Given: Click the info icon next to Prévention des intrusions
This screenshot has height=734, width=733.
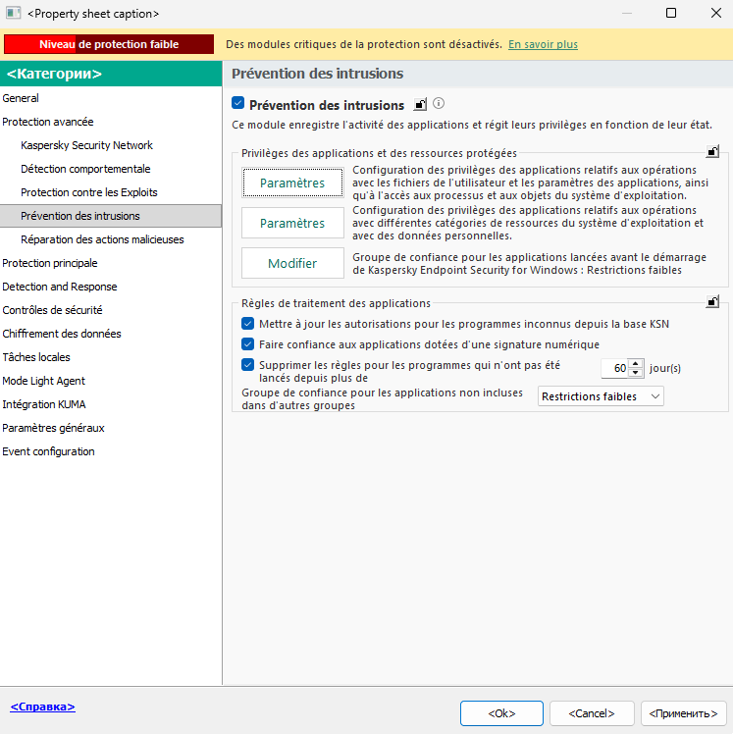Looking at the screenshot, I should 439,103.
